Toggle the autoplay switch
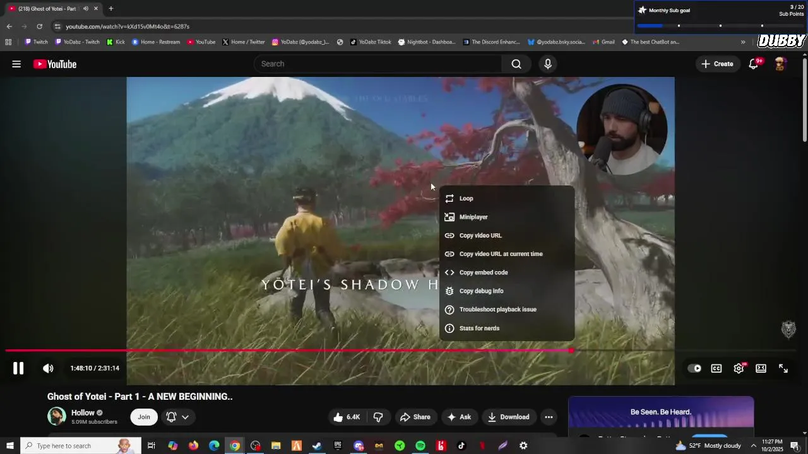 [694, 368]
